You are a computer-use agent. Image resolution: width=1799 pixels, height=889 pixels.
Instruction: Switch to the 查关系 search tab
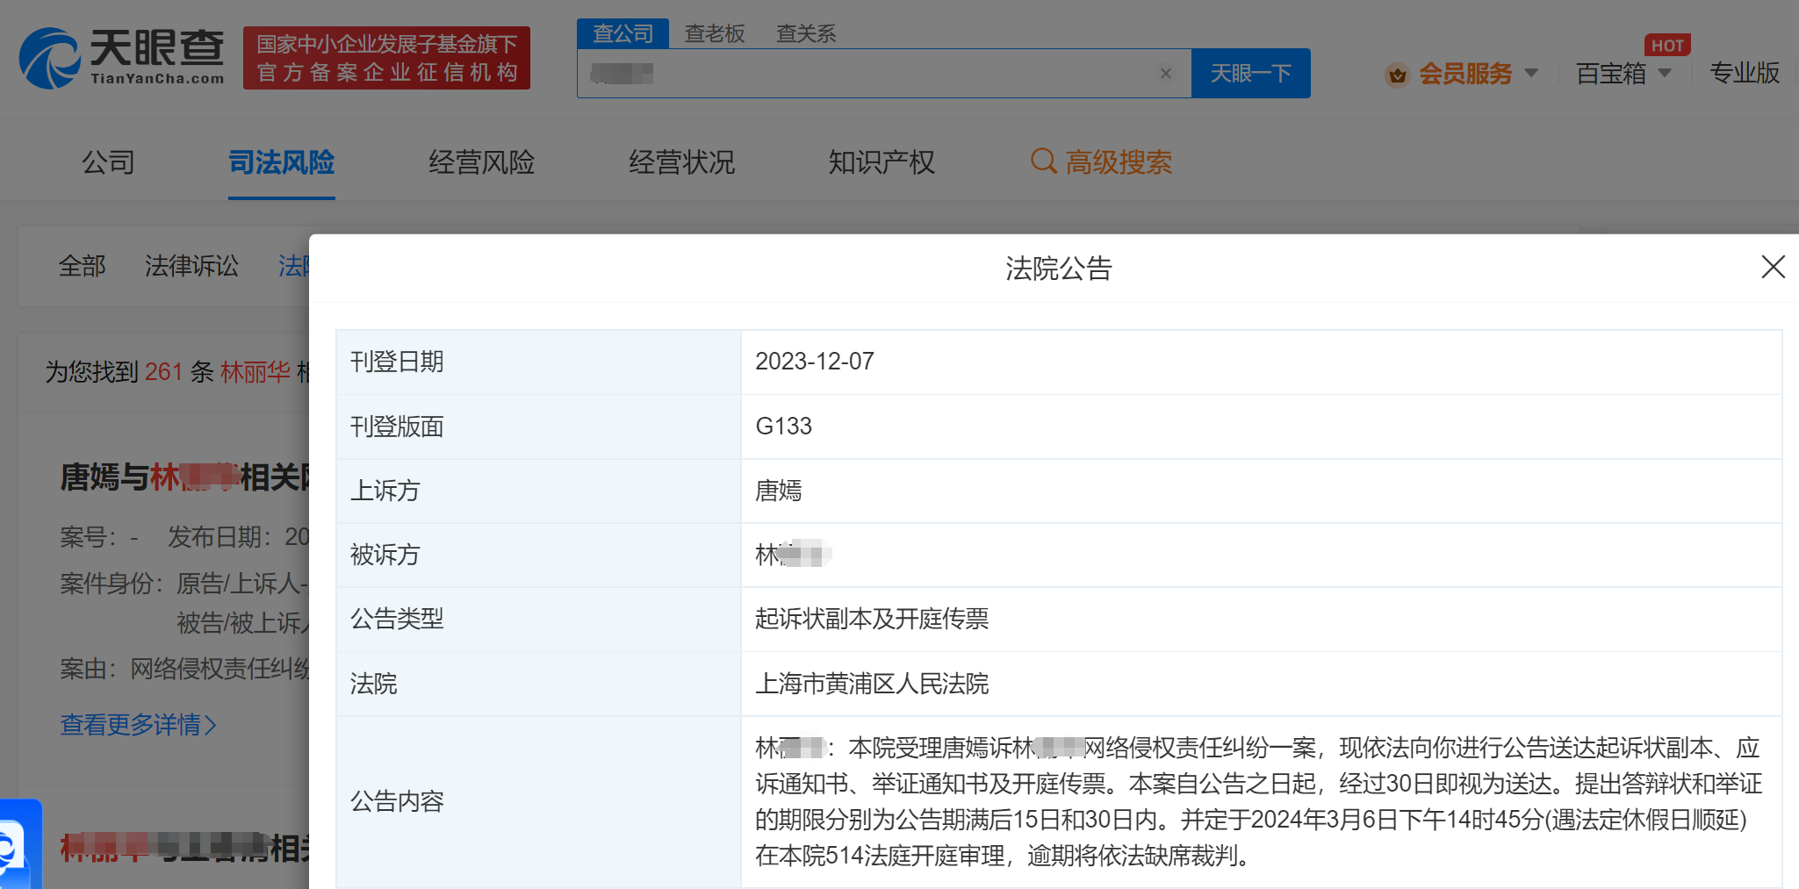(x=806, y=33)
